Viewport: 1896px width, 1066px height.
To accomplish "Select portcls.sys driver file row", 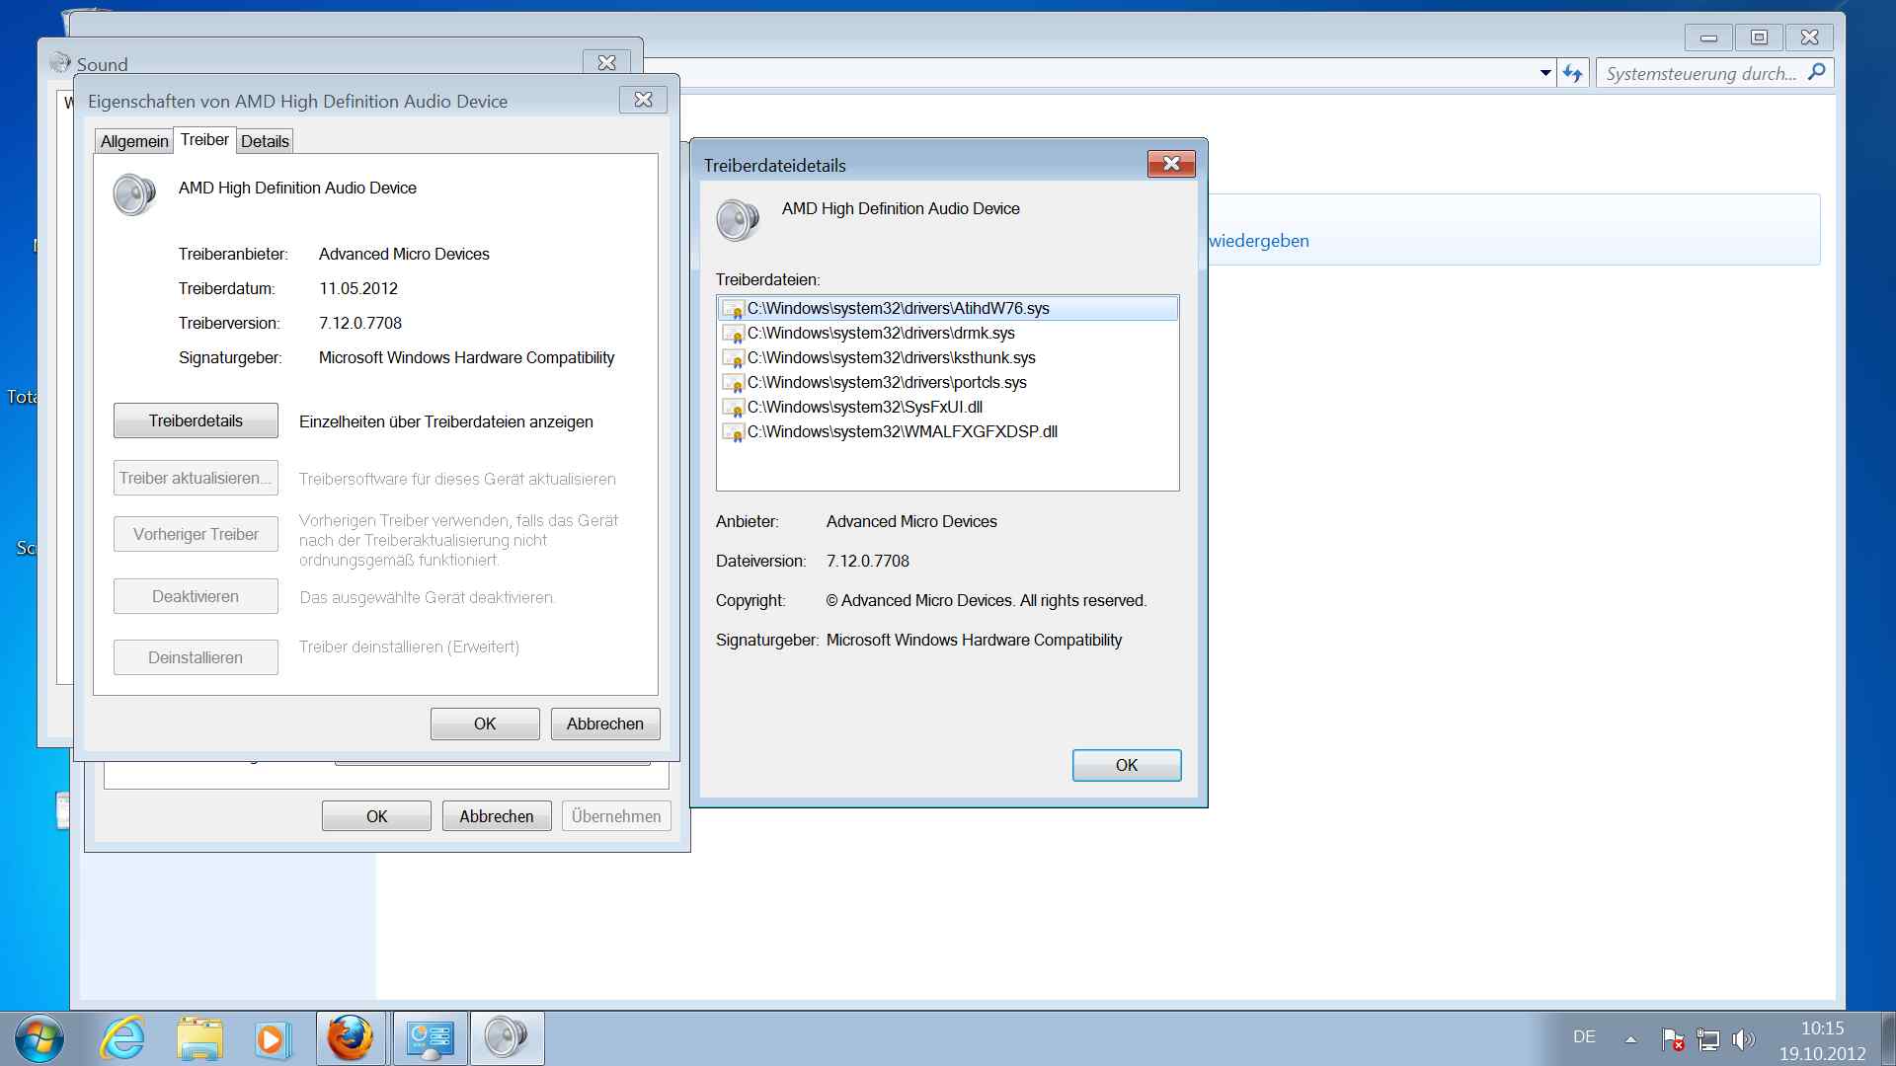I will point(948,382).
